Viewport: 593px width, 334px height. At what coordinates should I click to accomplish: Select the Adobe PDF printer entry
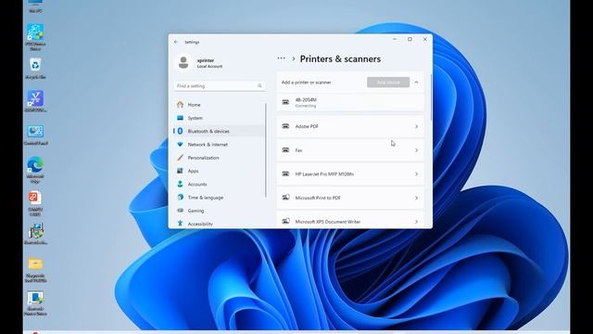(x=350, y=126)
